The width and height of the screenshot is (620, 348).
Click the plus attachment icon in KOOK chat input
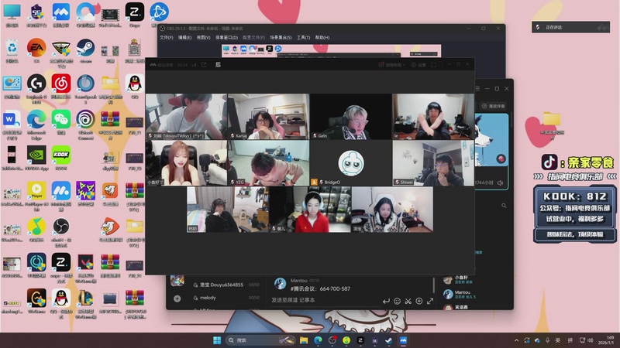419,301
